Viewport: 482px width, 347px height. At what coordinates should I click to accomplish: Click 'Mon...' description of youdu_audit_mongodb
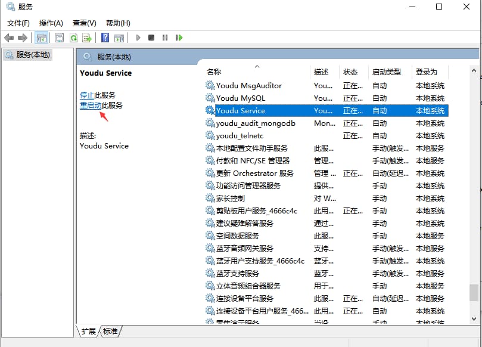325,123
